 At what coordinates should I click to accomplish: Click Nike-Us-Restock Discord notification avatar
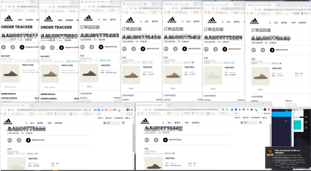pyautogui.click(x=270, y=153)
